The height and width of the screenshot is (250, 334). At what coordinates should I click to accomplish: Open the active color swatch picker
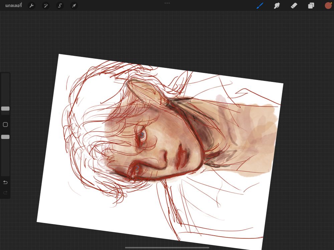tap(328, 6)
